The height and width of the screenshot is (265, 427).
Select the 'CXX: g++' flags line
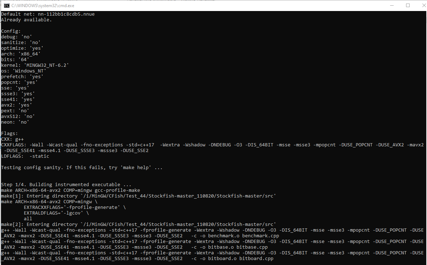tap(12, 139)
